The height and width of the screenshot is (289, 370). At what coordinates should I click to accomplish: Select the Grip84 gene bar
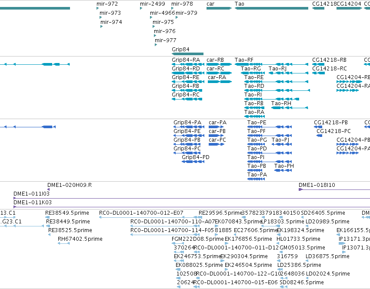point(187,54)
